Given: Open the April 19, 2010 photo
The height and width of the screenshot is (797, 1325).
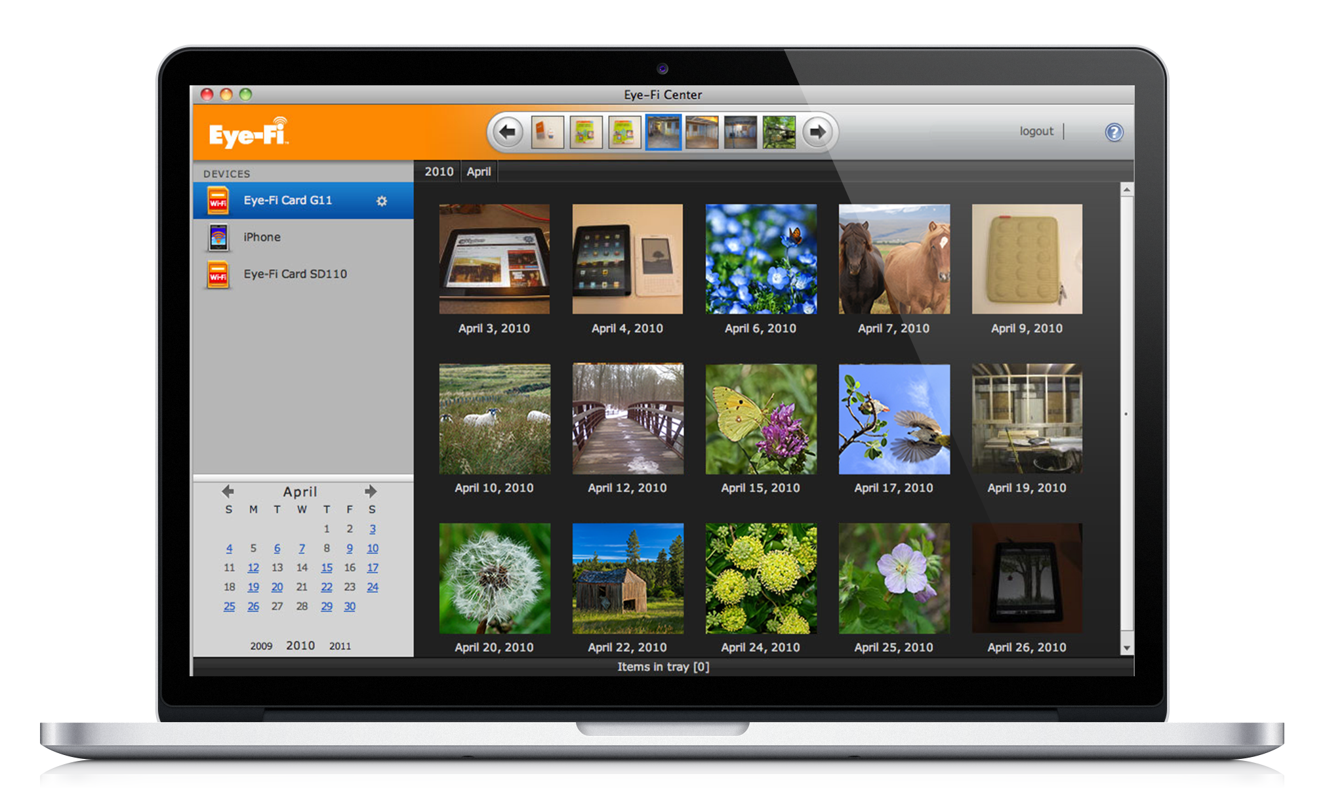Looking at the screenshot, I should click(x=1027, y=419).
